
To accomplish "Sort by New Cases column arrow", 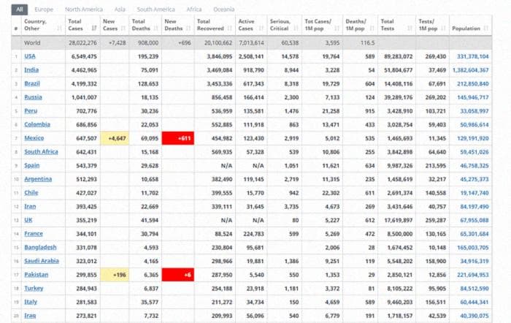I will point(123,28).
